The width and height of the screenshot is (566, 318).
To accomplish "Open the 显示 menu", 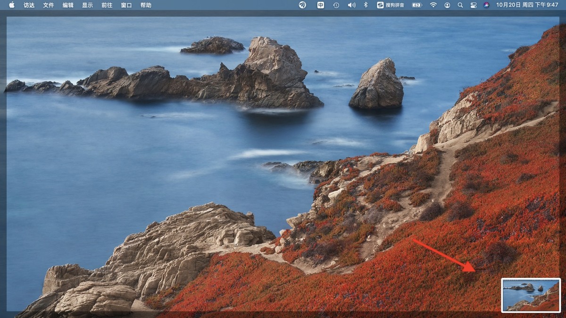I will [x=87, y=5].
